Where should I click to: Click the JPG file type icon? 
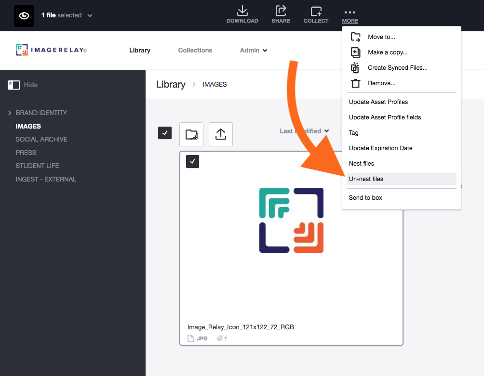[x=190, y=338]
